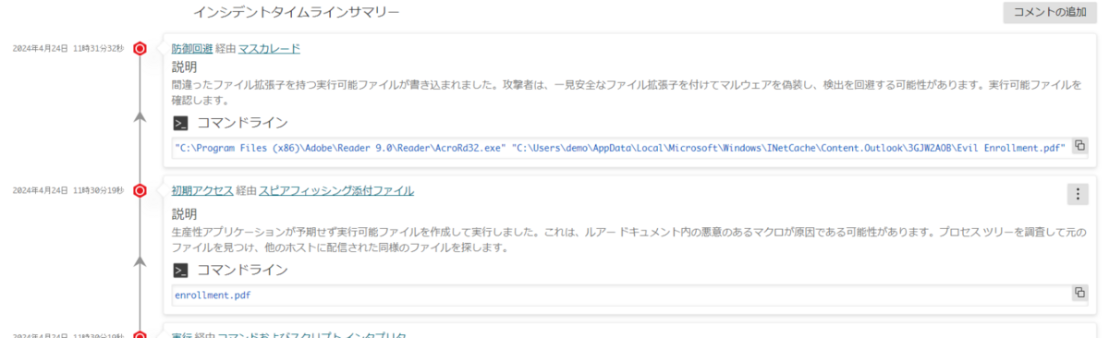Click the コマンドライン label in 初期アクセス card

(242, 271)
